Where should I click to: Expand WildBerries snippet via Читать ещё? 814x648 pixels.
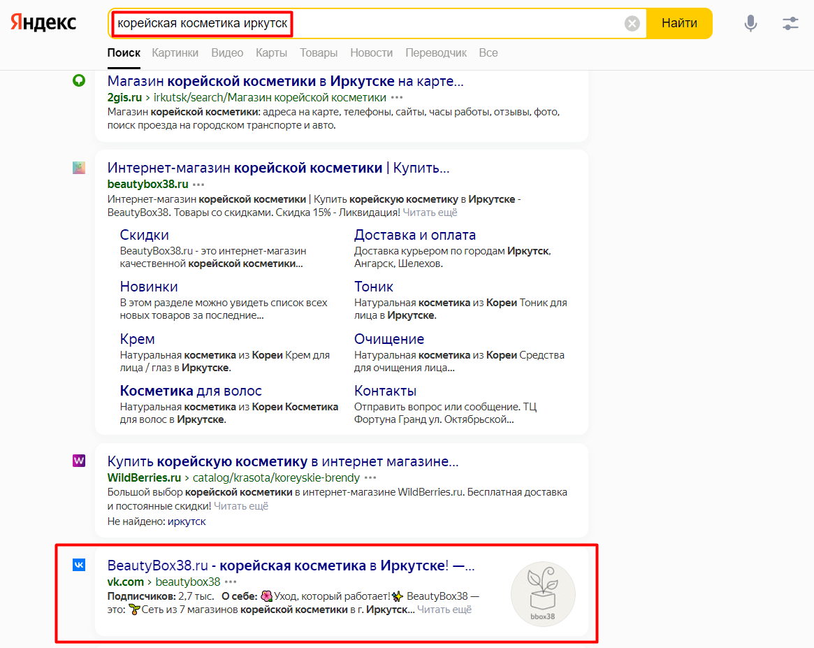click(241, 506)
